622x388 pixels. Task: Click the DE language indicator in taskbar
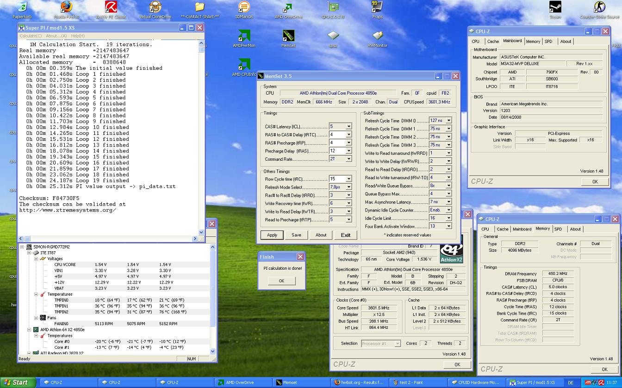point(570,382)
